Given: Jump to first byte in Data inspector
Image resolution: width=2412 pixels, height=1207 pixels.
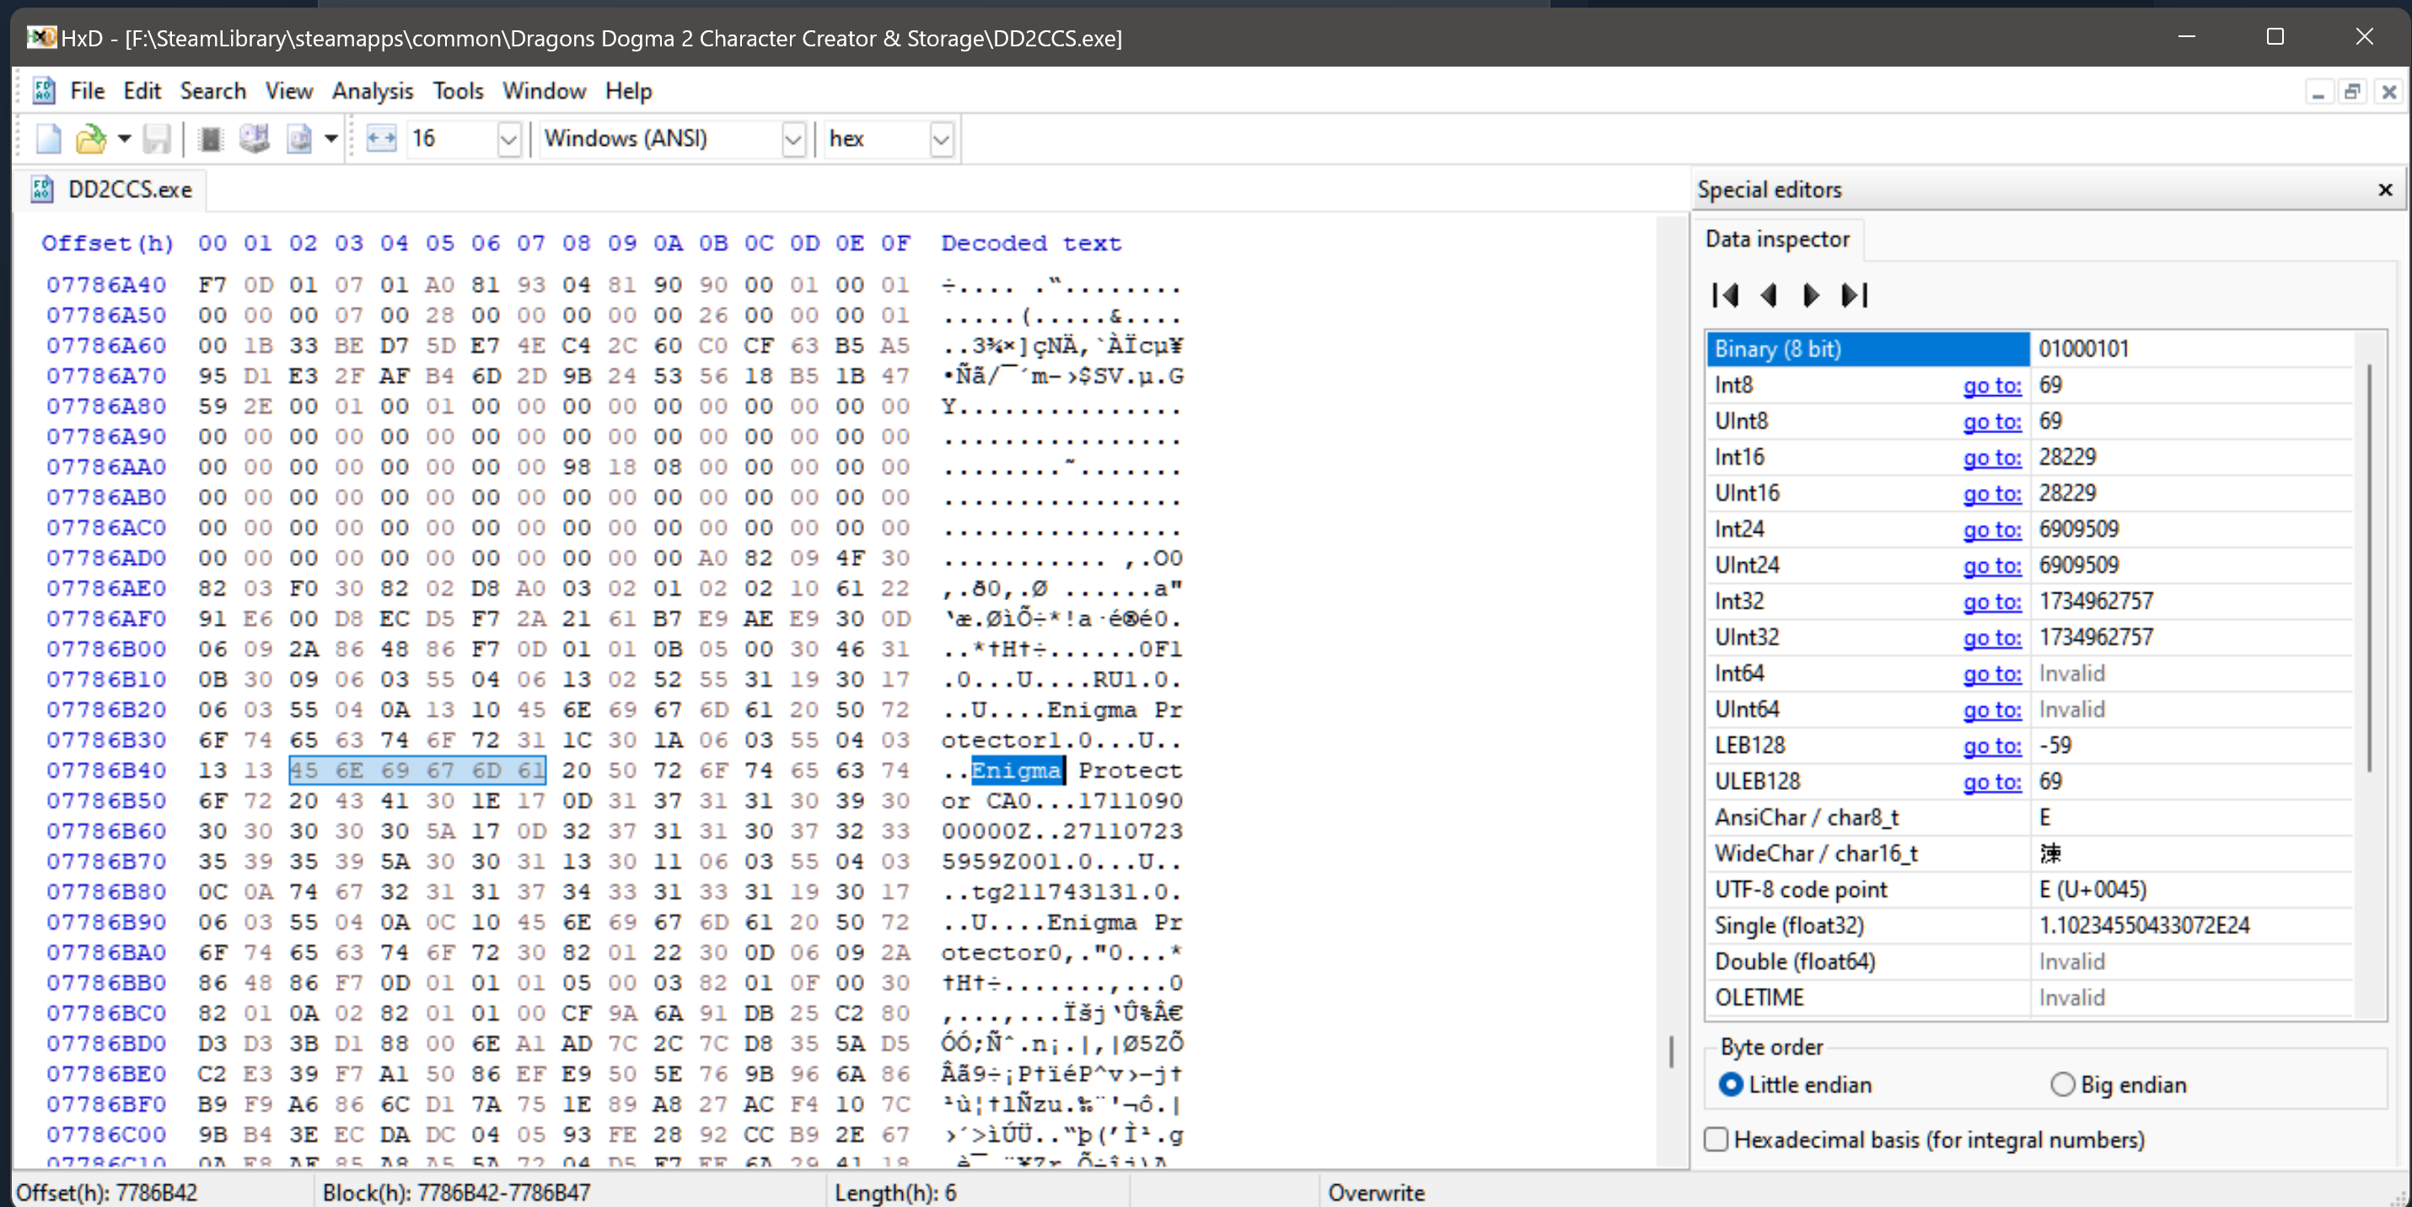Looking at the screenshot, I should (1725, 296).
